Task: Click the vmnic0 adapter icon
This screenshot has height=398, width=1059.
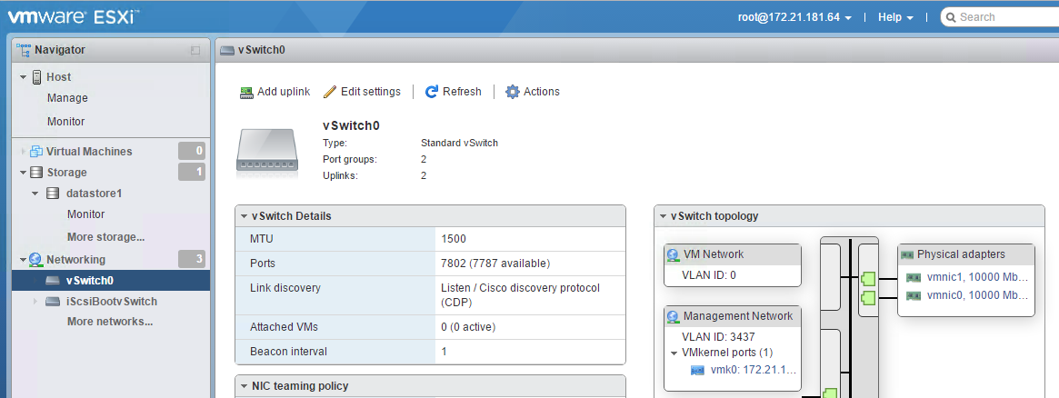Action: pyautogui.click(x=914, y=295)
